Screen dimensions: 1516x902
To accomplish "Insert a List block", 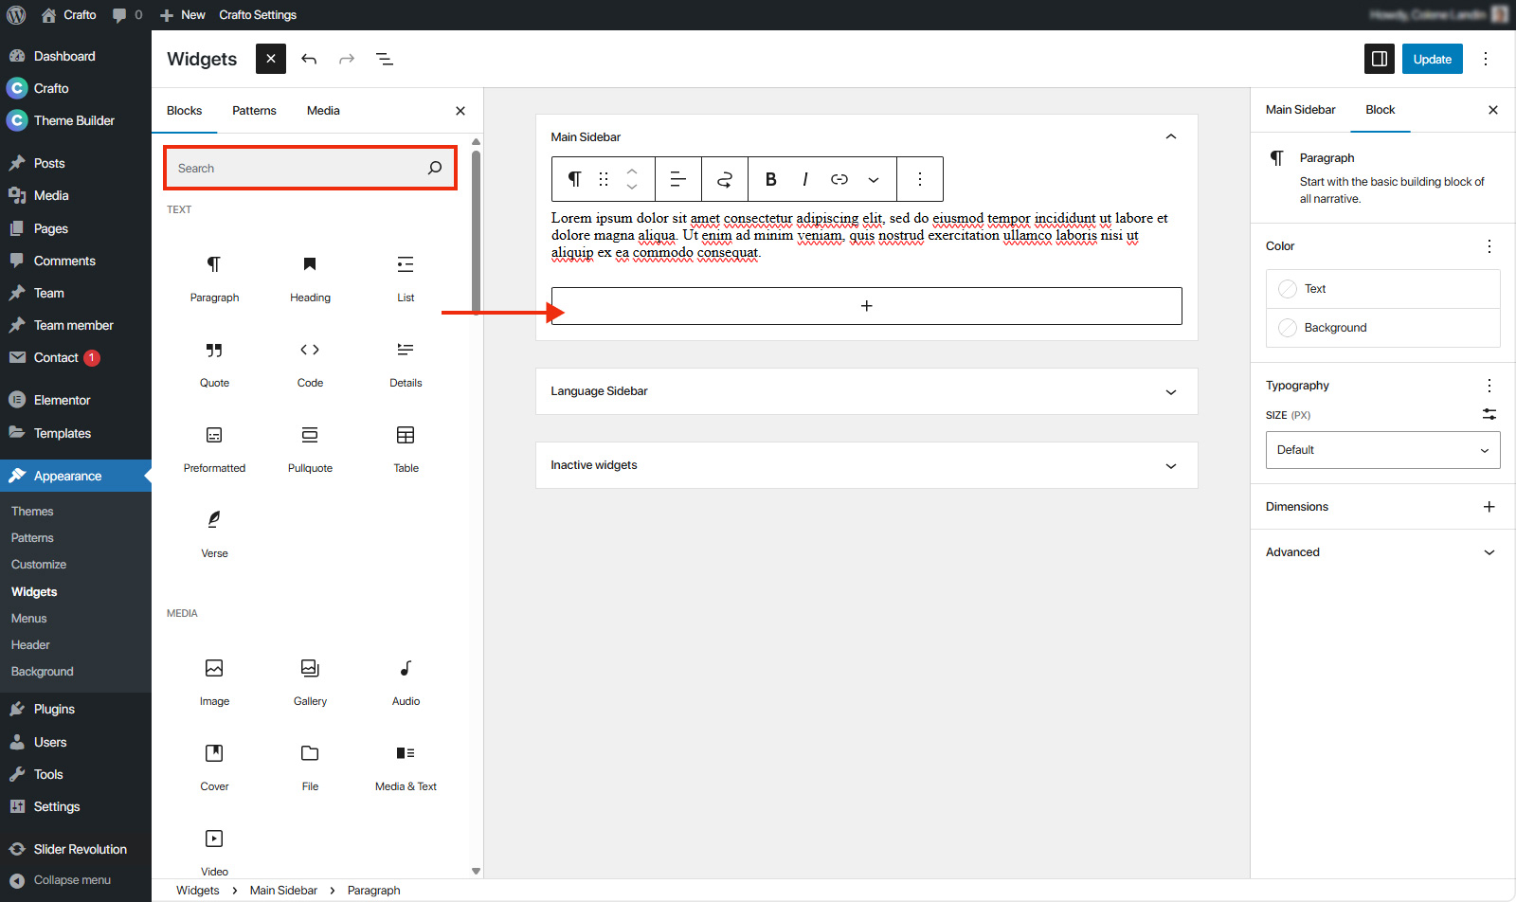I will point(406,279).
